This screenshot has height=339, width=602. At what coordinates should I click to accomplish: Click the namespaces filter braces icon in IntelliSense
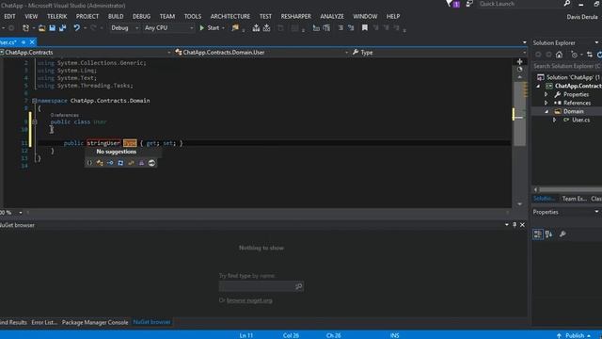89,163
